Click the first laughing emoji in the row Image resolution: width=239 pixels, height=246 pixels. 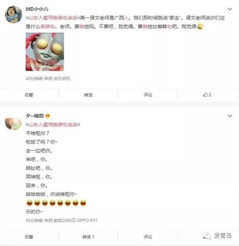coord(30,203)
